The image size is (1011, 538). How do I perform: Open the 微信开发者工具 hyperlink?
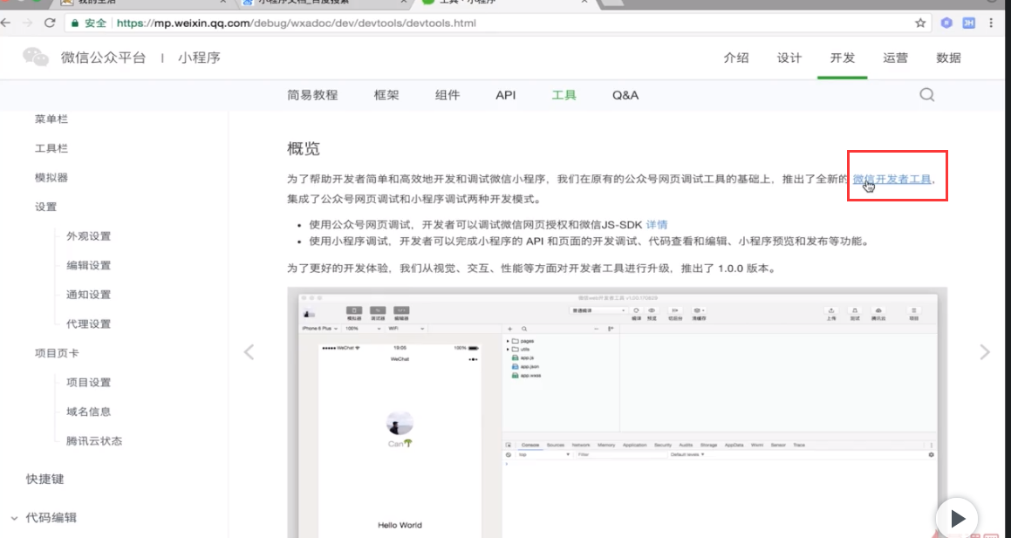891,179
